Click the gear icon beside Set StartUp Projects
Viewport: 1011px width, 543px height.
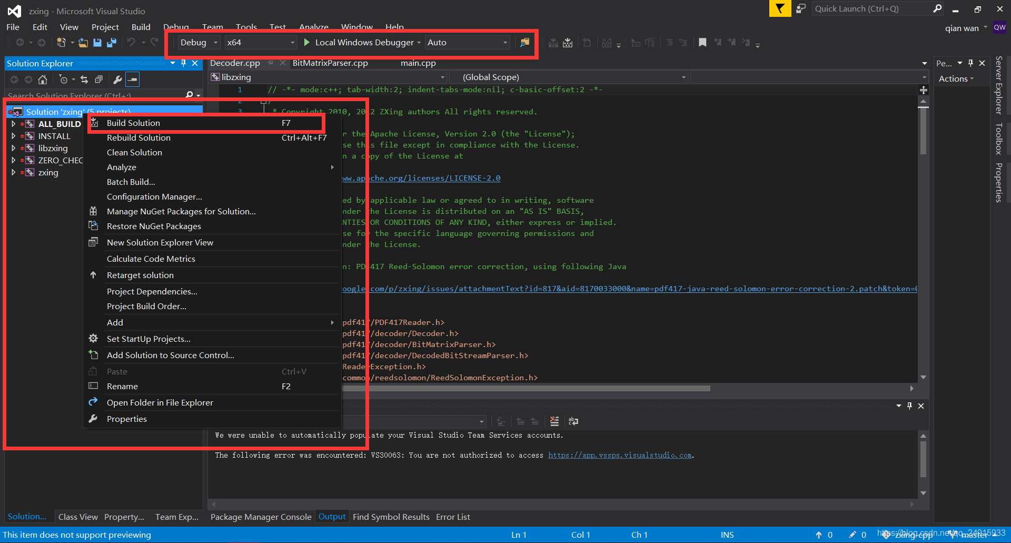click(x=93, y=339)
